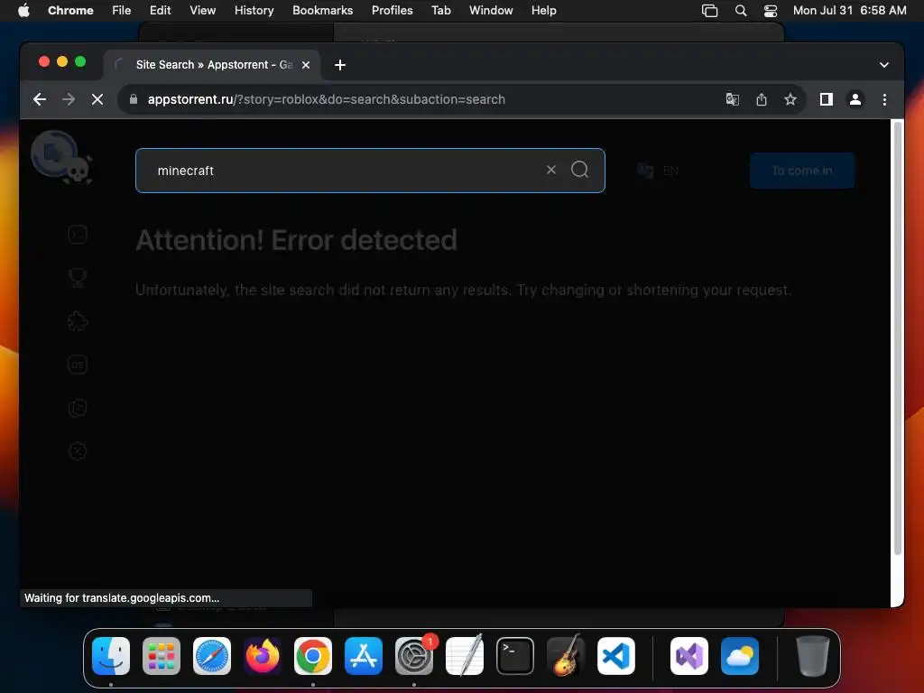Open a new tab with the plus button

[x=340, y=65]
